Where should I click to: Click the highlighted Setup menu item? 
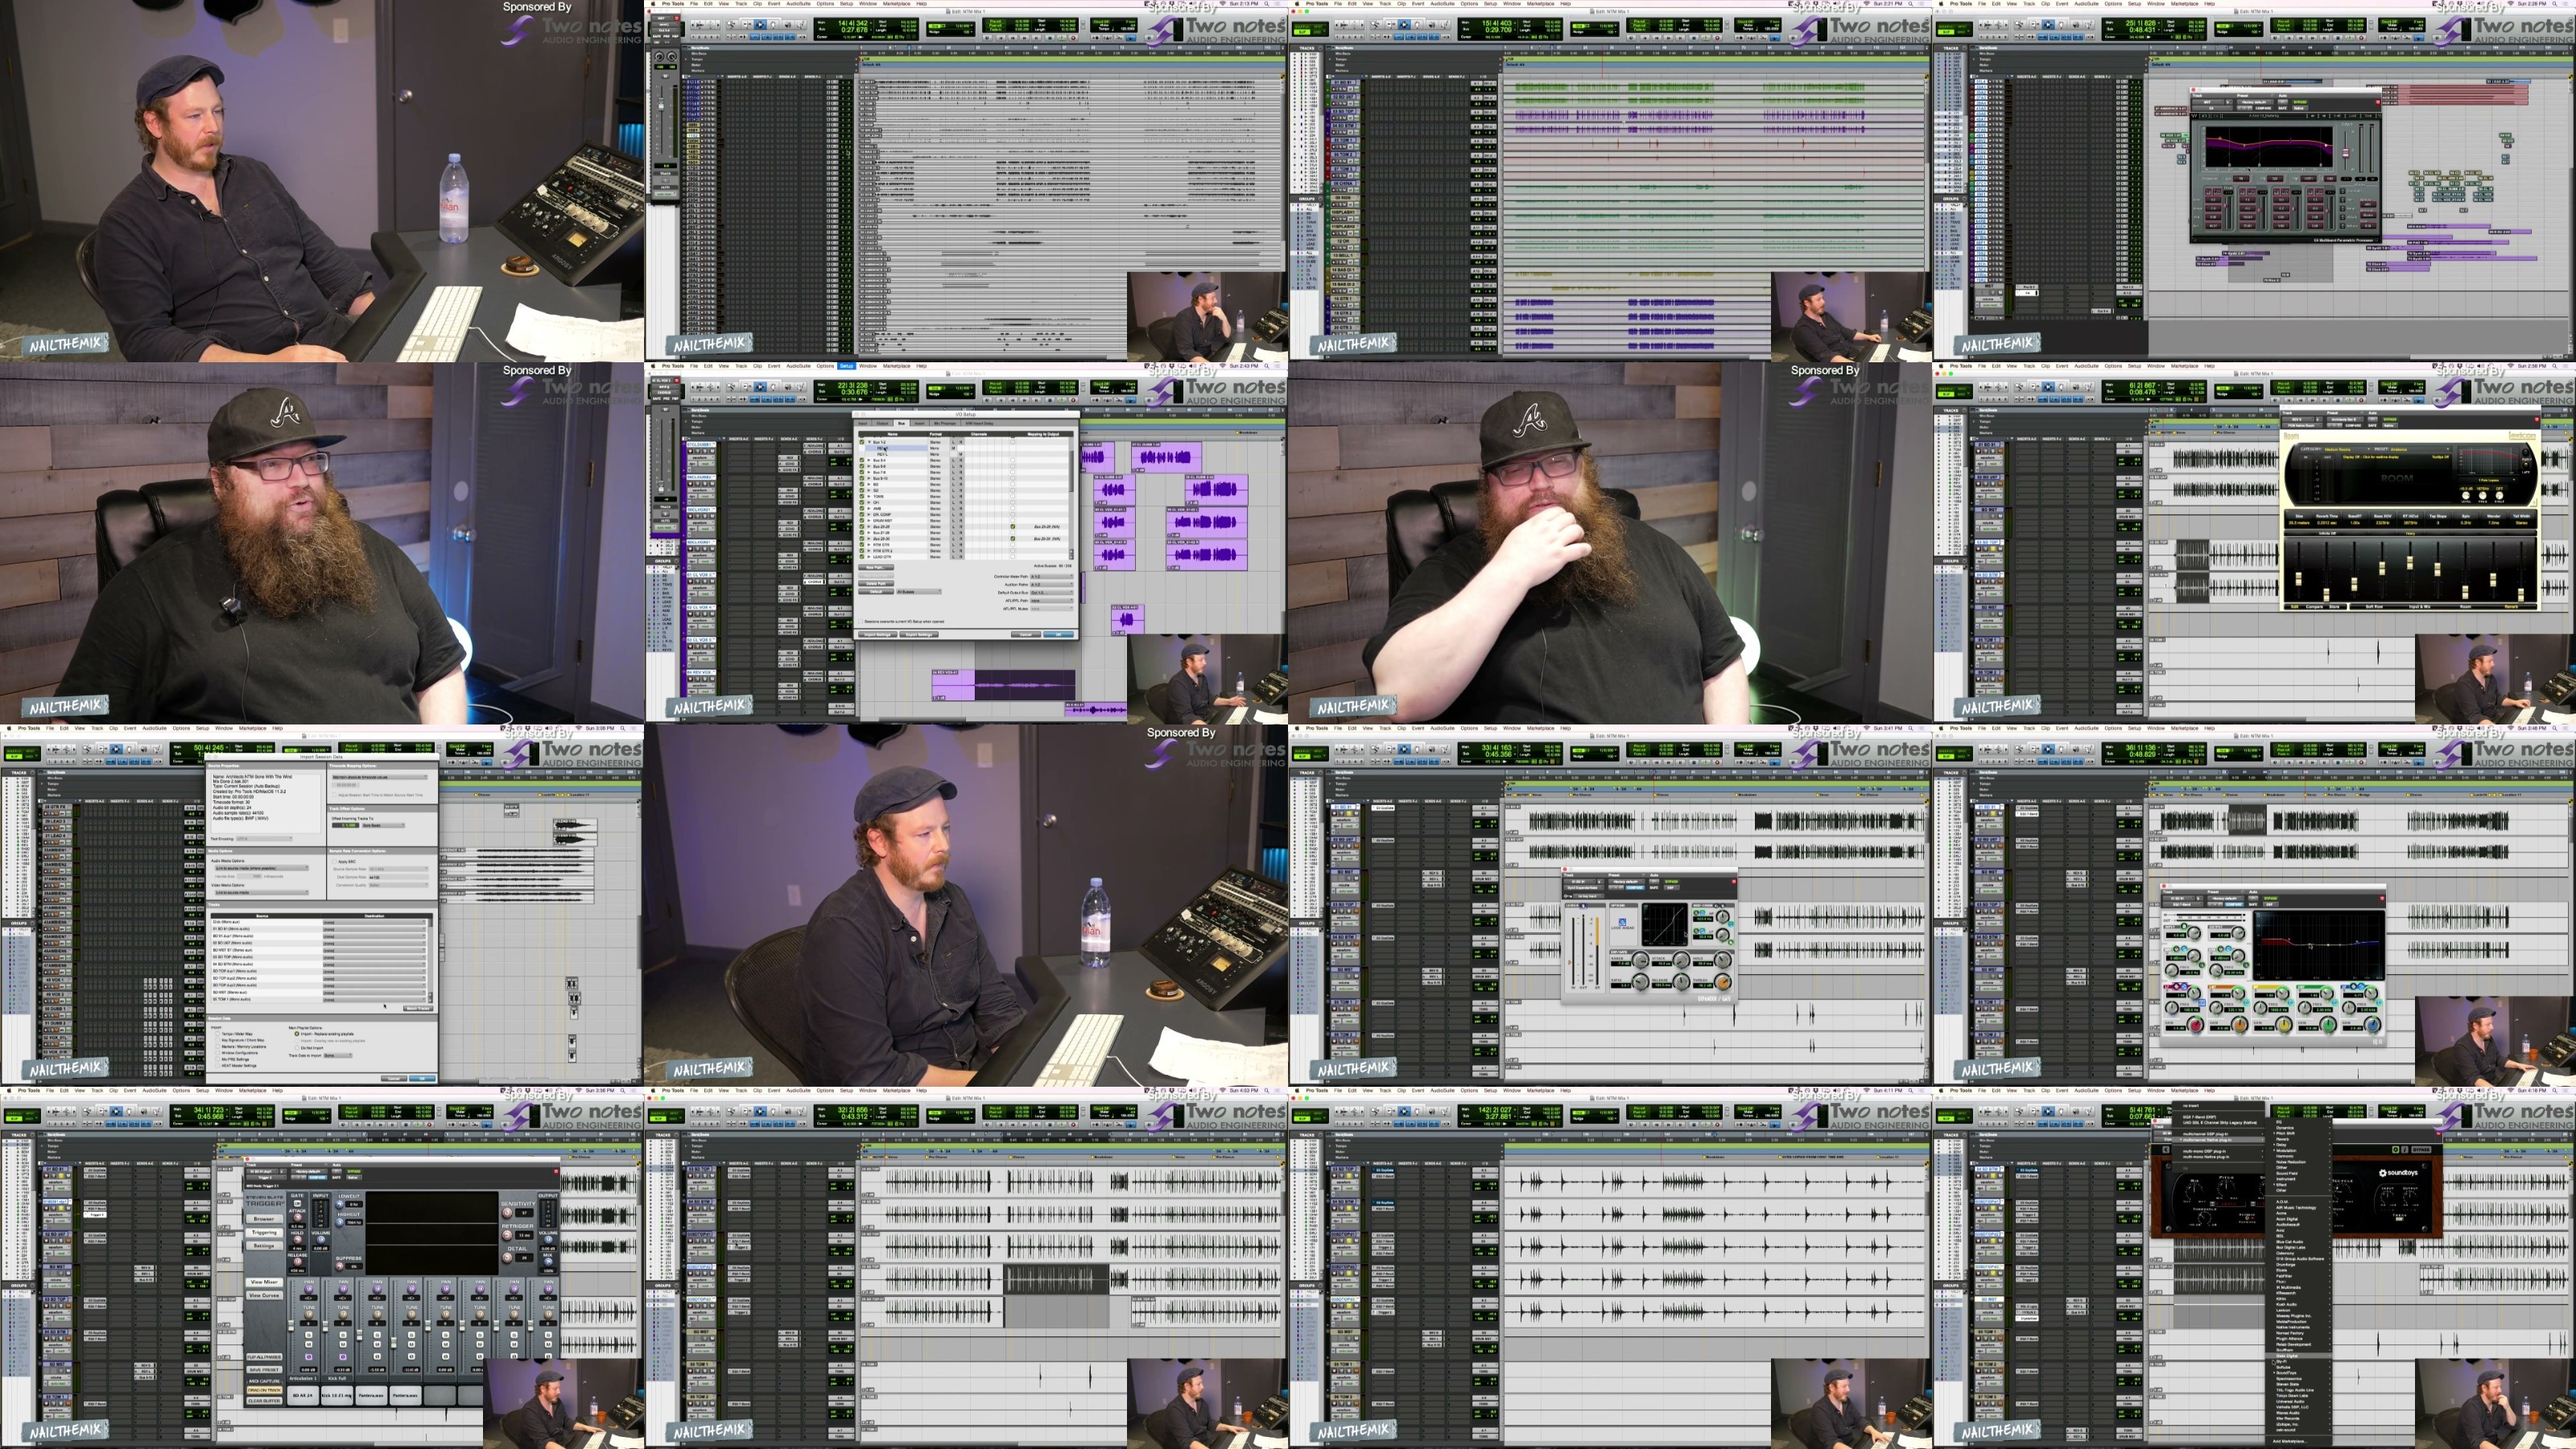tap(846, 366)
